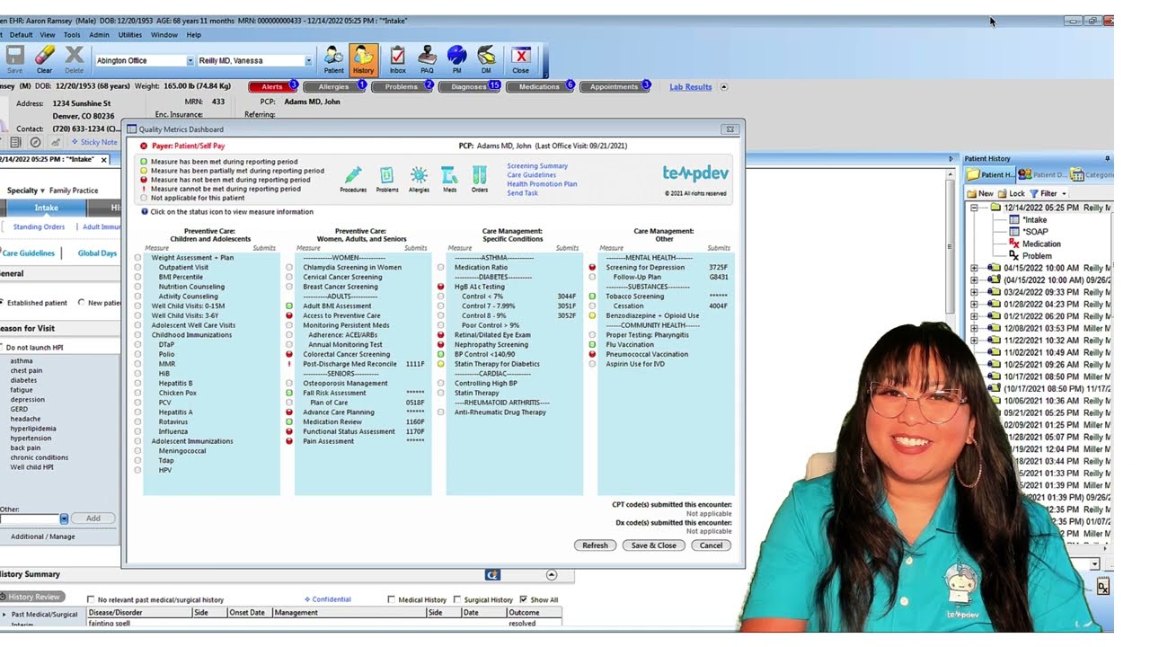Expand the 04/15/2022 10:00 AM encounter node
This screenshot has height=647, width=1150.
click(975, 268)
